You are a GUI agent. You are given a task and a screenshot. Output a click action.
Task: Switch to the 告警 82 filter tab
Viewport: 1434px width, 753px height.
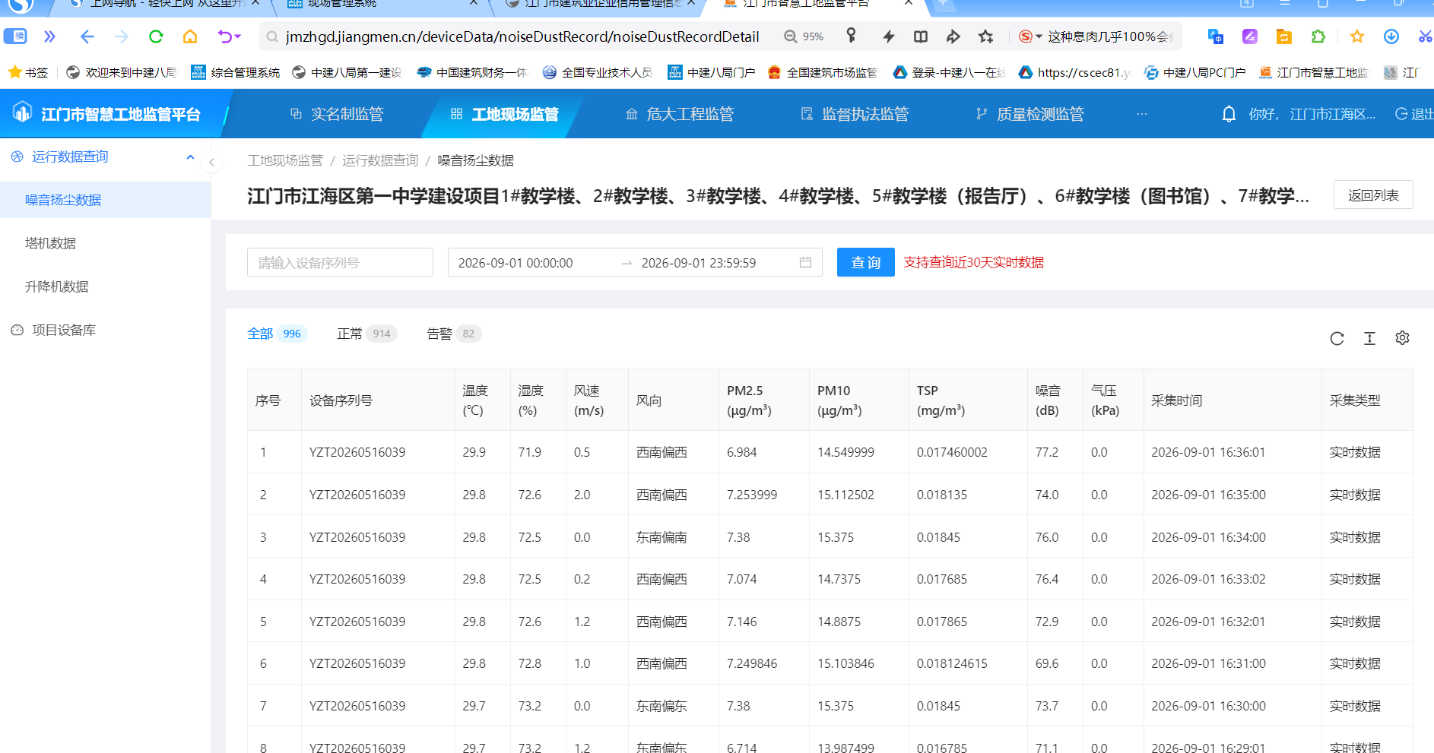point(454,334)
